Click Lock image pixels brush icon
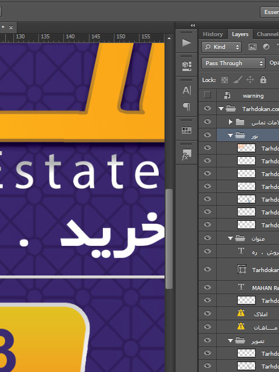 [x=238, y=80]
